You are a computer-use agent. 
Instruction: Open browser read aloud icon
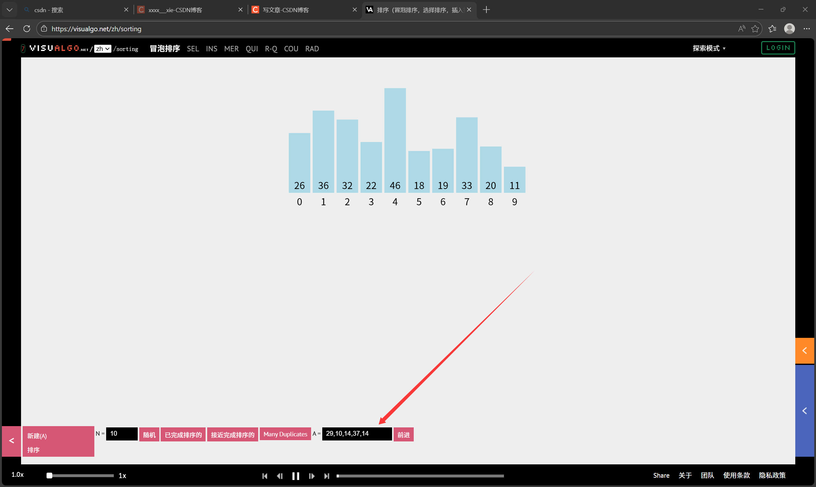pyautogui.click(x=741, y=29)
